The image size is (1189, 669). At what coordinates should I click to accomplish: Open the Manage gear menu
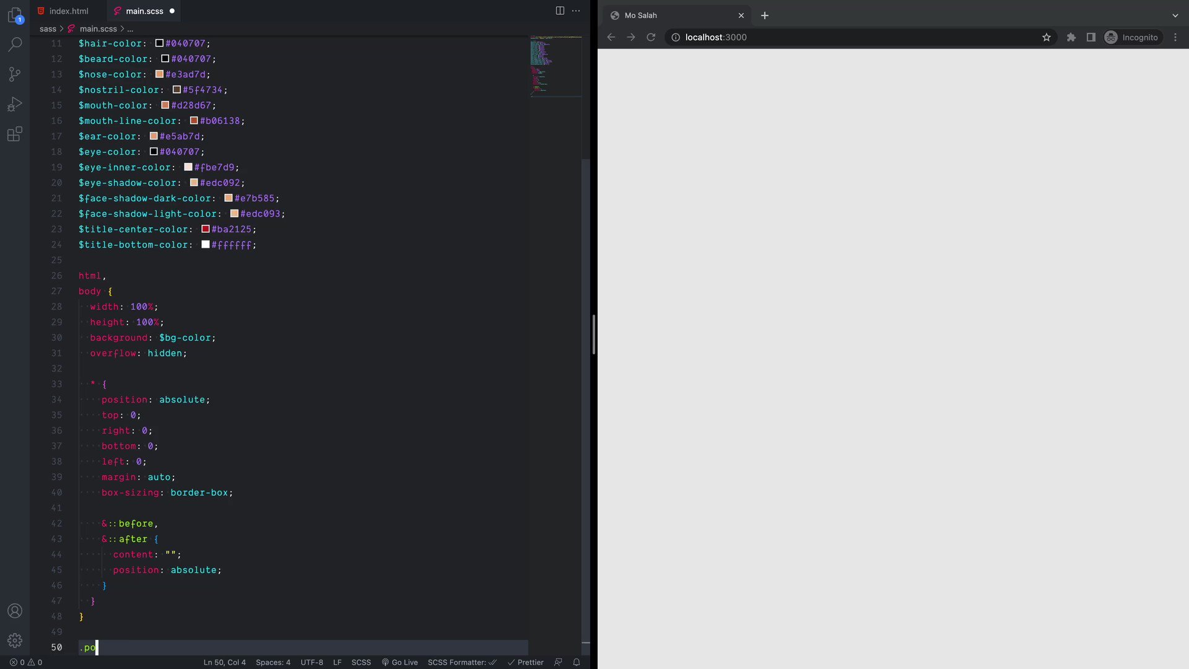(15, 641)
